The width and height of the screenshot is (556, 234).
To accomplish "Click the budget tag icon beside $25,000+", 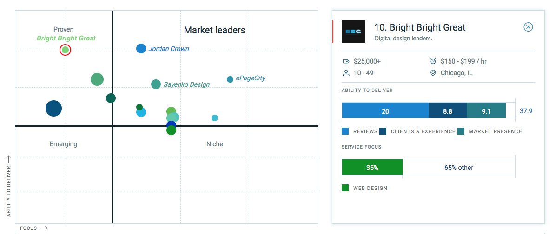I will click(x=346, y=61).
